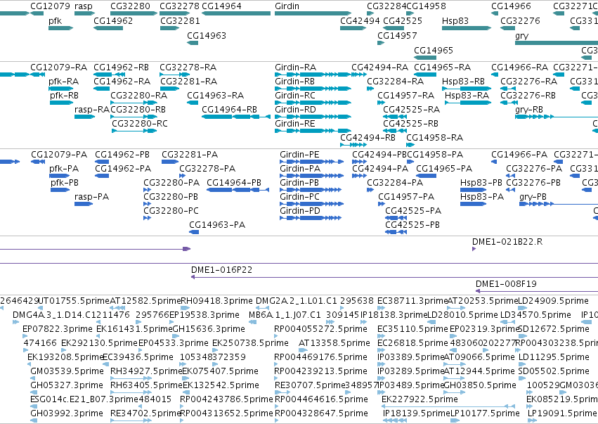Click EST RH34927.5prime feature

coord(131,378)
